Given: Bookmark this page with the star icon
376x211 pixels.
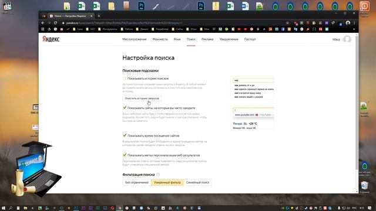Looking at the screenshot, I should 287,23.
